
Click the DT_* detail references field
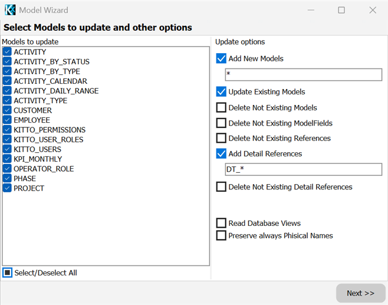pyautogui.click(x=303, y=169)
